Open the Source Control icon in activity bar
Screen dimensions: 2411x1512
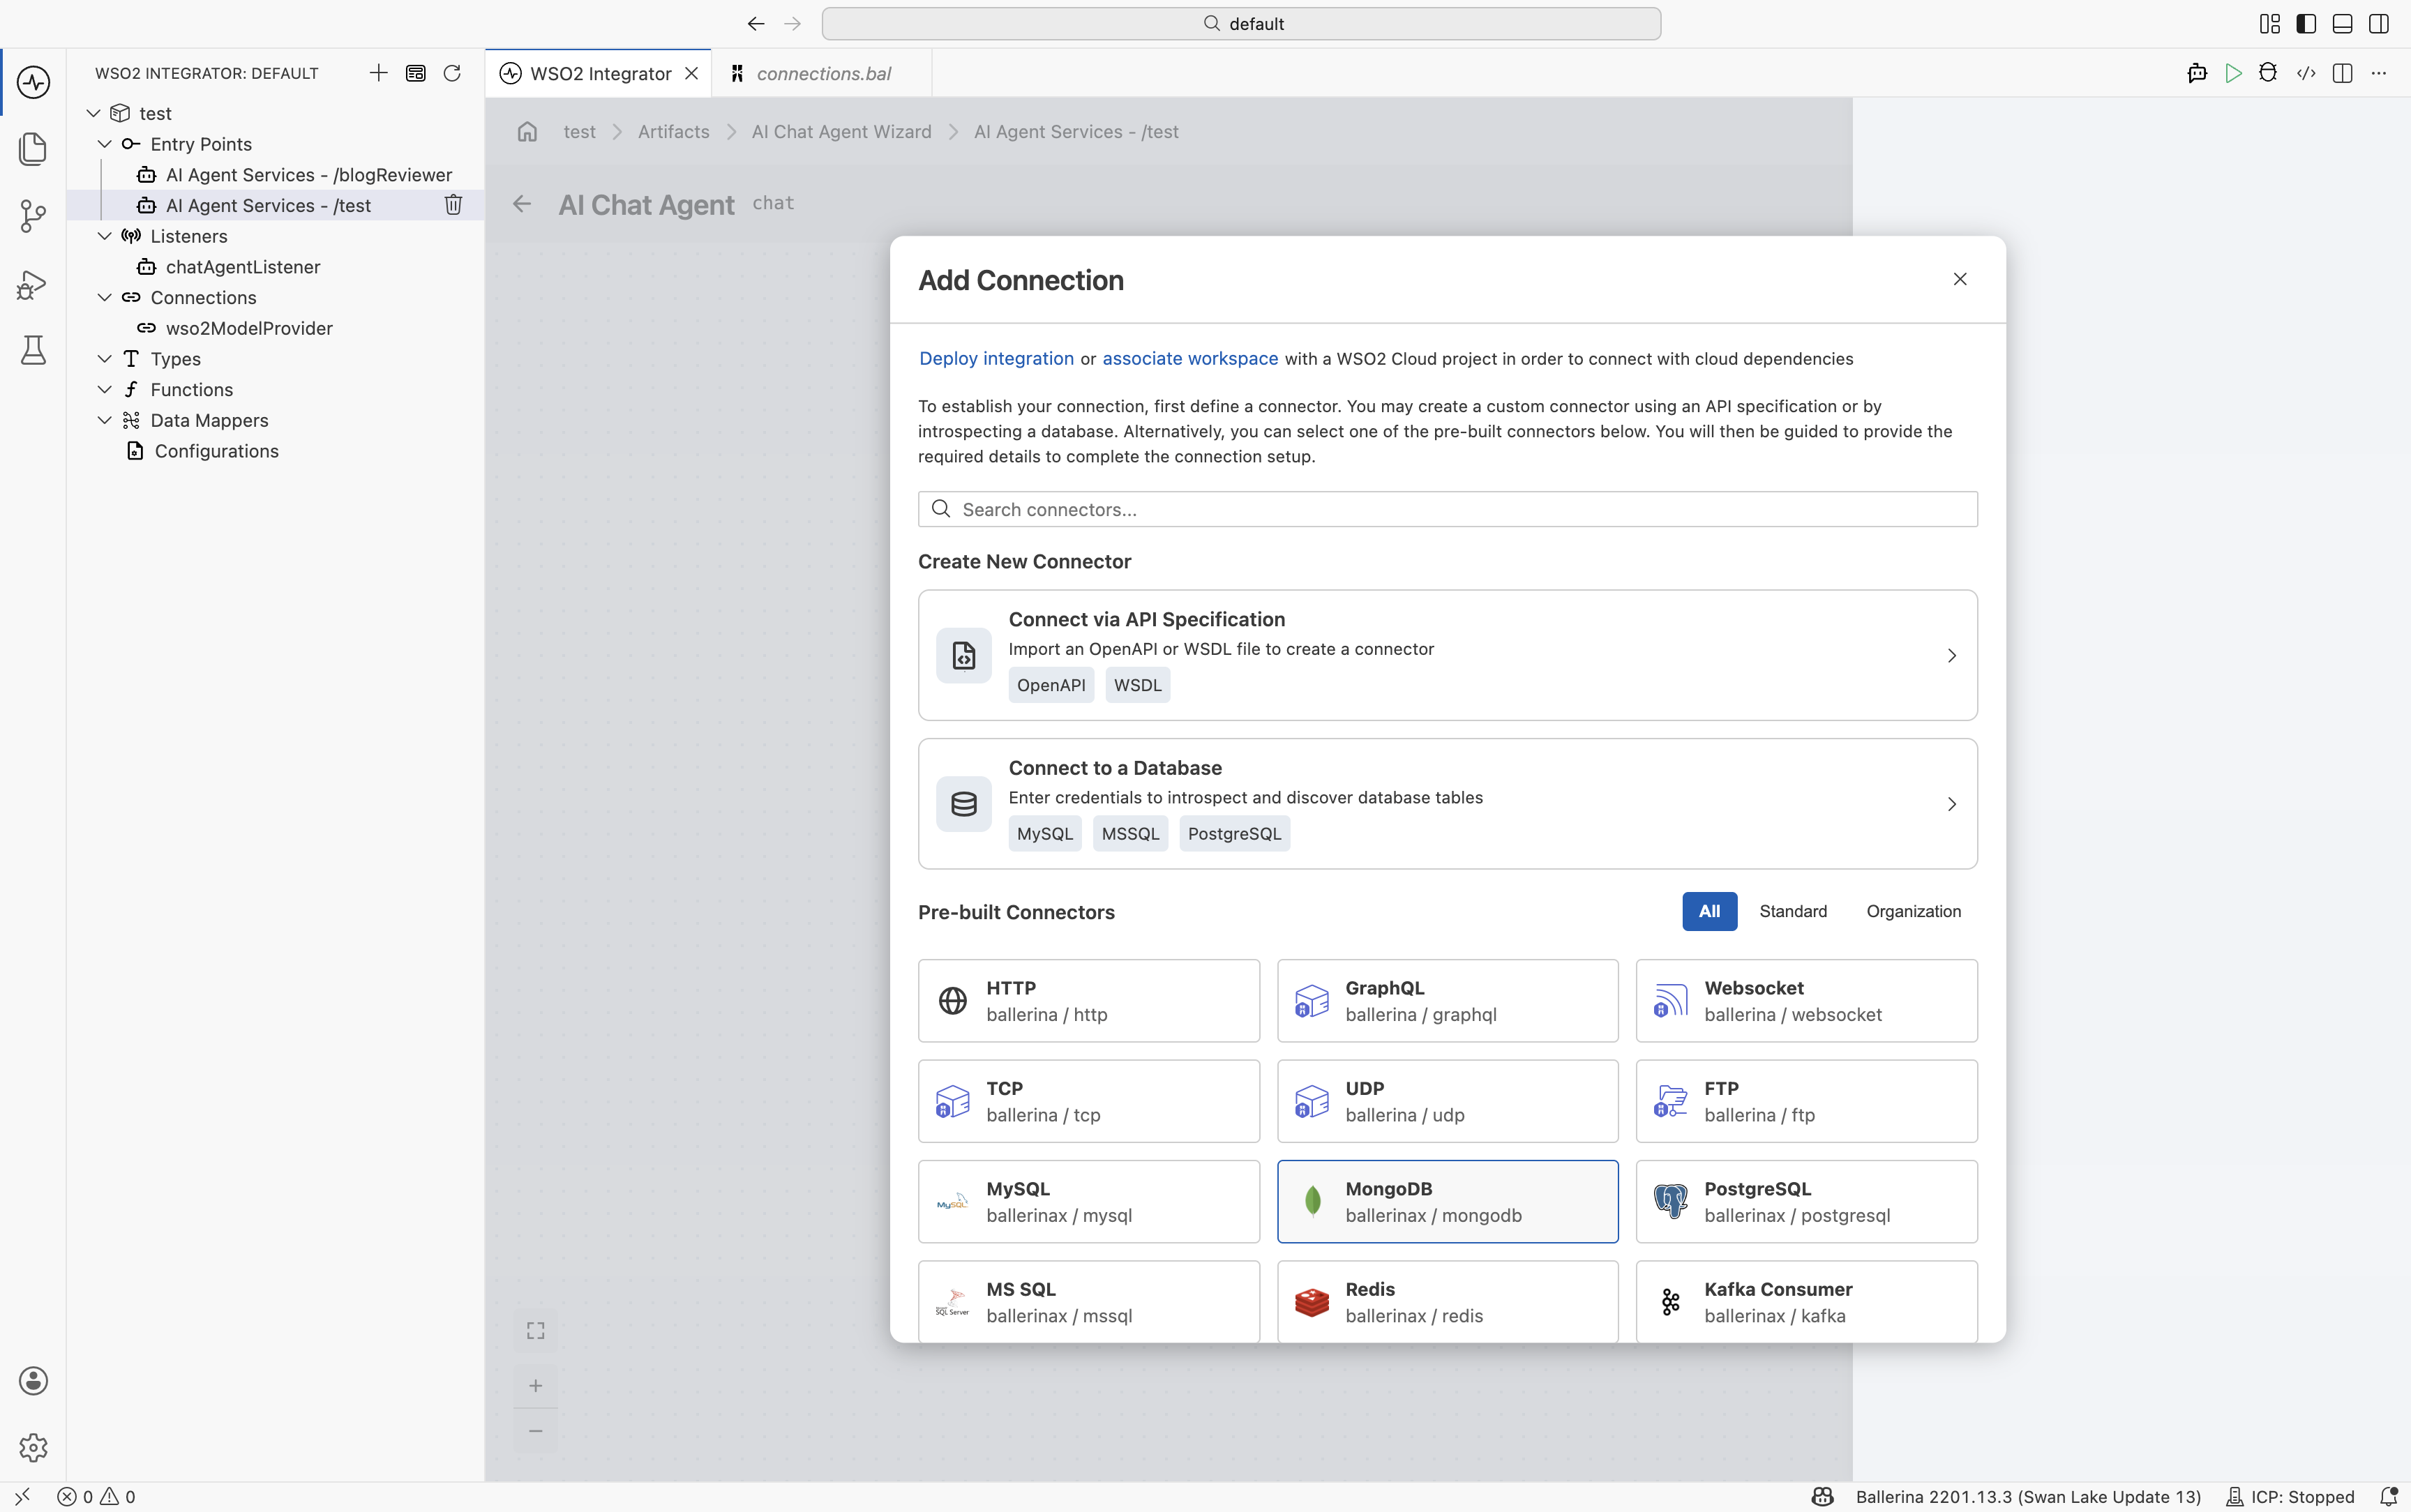(x=33, y=216)
